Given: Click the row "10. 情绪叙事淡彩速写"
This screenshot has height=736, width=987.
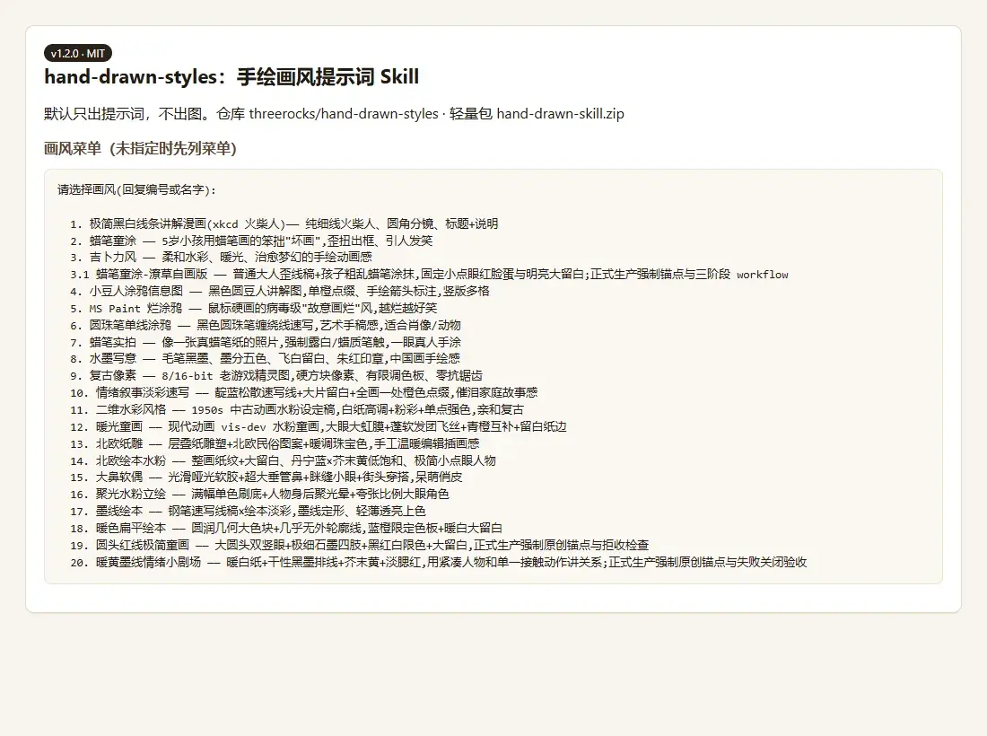Looking at the screenshot, I should coord(304,393).
